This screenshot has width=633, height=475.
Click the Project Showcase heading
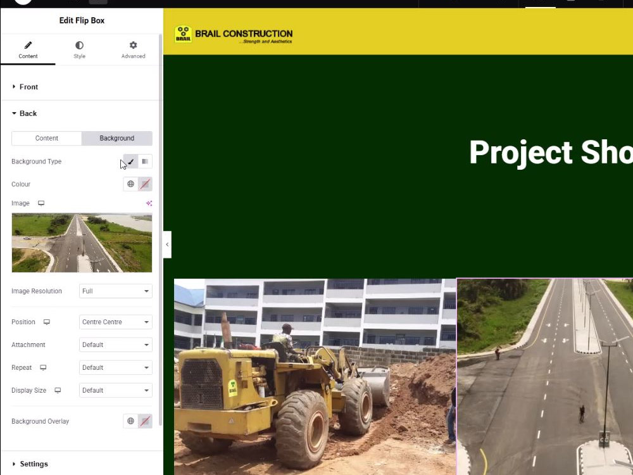coord(551,153)
